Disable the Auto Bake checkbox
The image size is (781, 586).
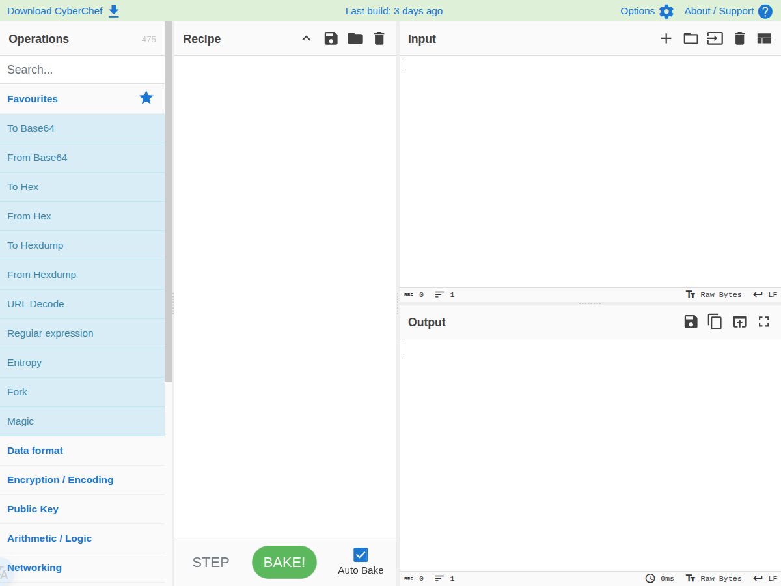(361, 555)
